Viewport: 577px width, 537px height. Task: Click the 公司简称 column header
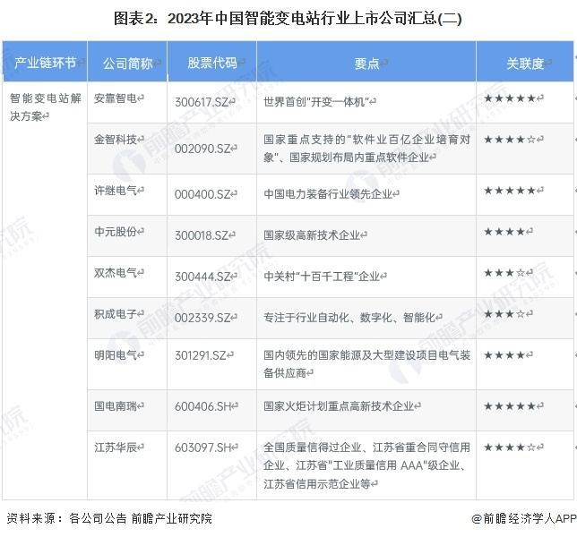point(128,64)
